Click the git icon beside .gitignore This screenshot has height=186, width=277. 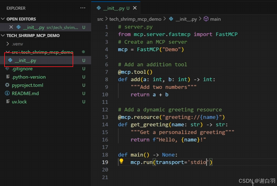pyautogui.click(x=7, y=68)
